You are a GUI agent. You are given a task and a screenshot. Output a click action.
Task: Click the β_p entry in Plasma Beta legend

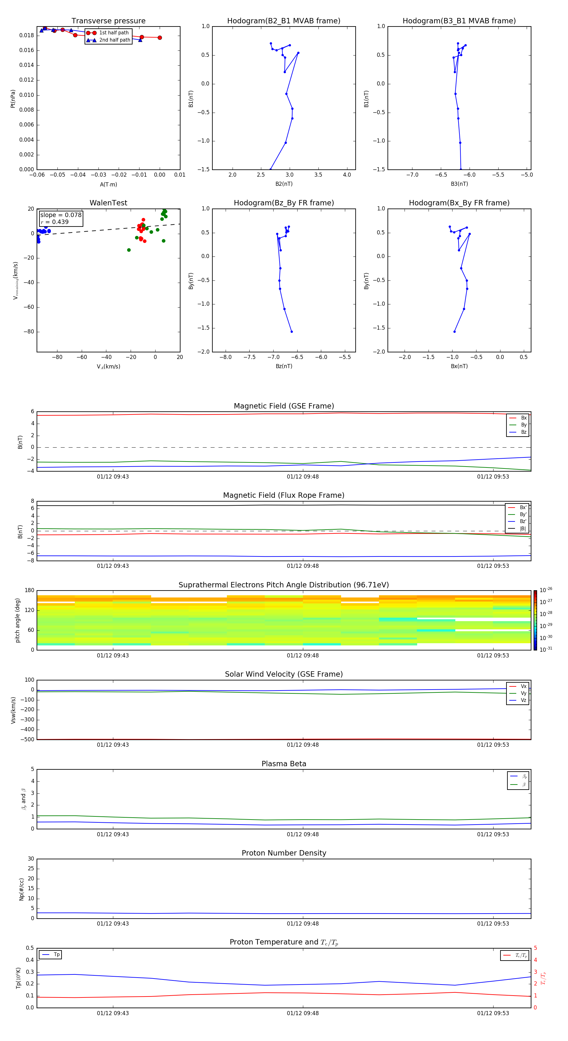tap(518, 776)
